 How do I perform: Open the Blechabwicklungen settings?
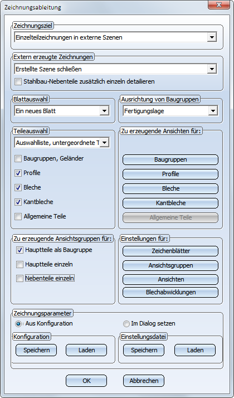coord(170,292)
